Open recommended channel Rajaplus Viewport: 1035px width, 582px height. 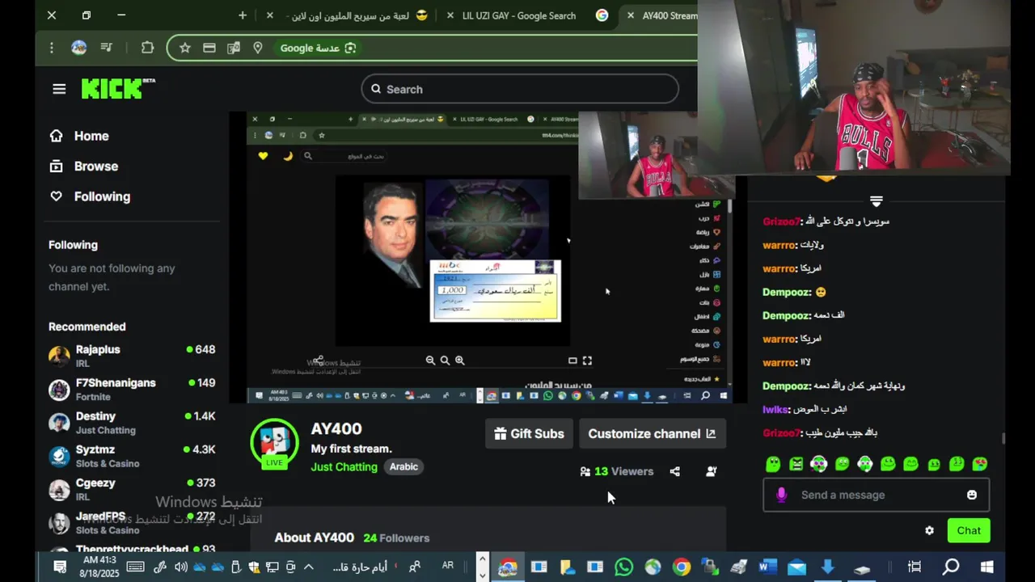point(132,356)
